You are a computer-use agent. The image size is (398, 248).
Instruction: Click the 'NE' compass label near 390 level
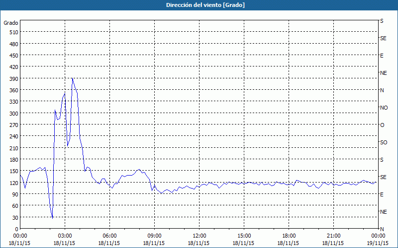pyautogui.click(x=383, y=73)
